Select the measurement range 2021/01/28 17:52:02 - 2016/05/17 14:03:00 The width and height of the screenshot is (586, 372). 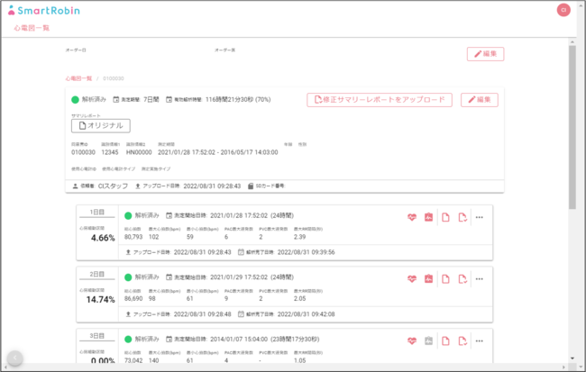218,152
